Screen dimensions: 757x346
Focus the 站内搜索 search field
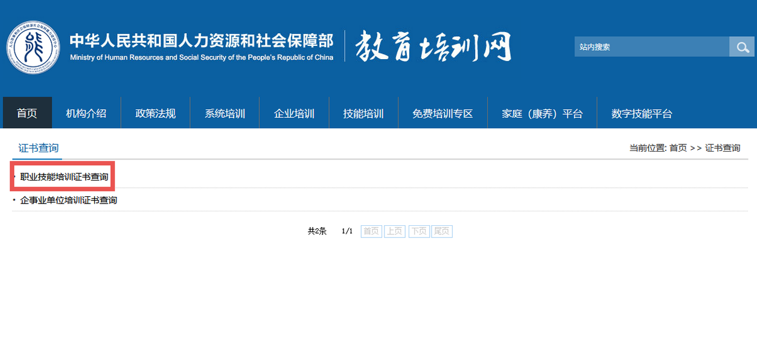coord(651,46)
